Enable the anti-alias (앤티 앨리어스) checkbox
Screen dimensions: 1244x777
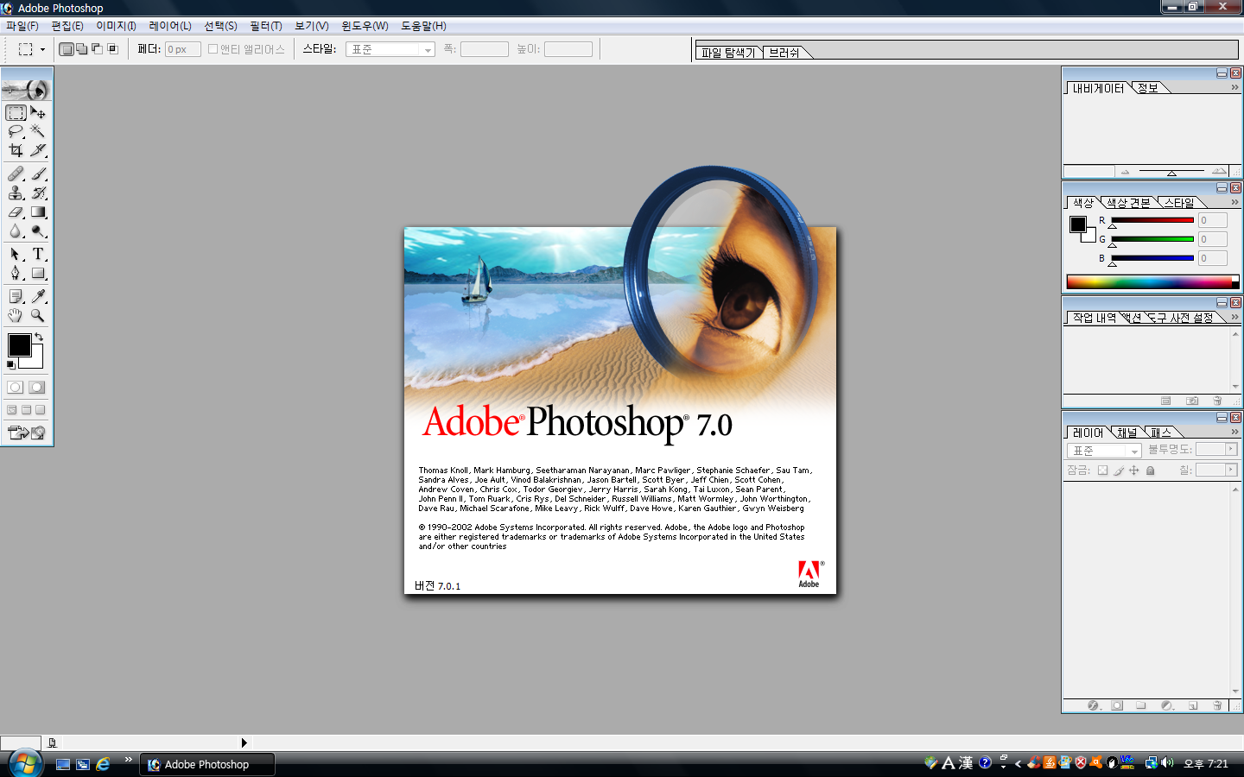213,49
